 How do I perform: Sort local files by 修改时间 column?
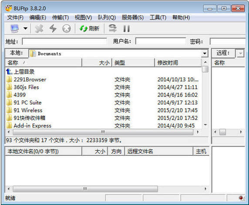(178, 63)
